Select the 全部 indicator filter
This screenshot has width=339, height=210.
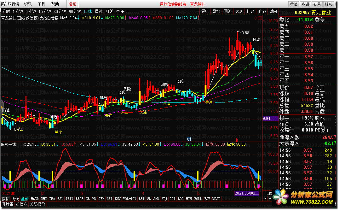pyautogui.click(x=25, y=199)
